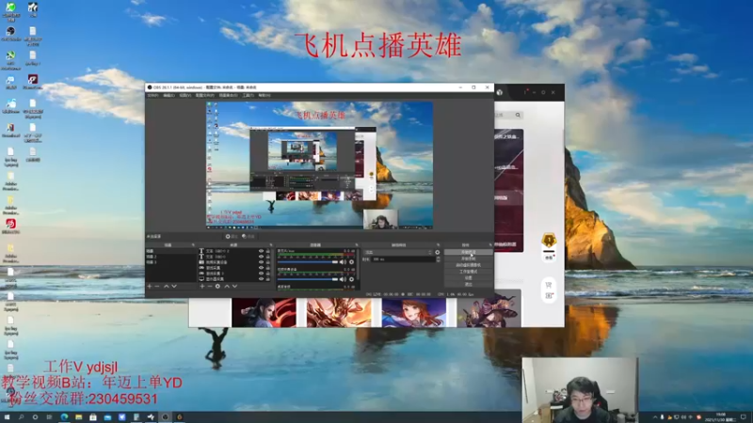This screenshot has width=753, height=423.
Task: Remove the selected source with the minus icon
Action: click(210, 287)
